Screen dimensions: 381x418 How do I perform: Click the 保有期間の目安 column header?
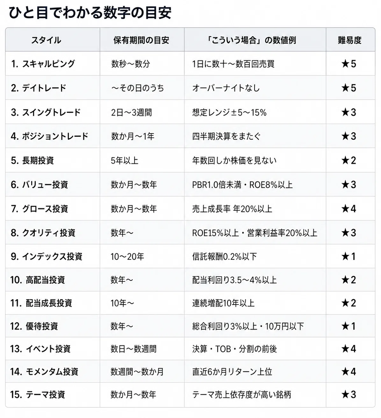141,40
